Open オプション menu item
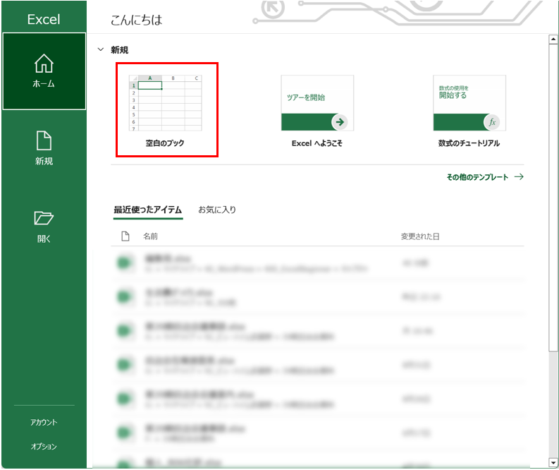 click(x=44, y=447)
